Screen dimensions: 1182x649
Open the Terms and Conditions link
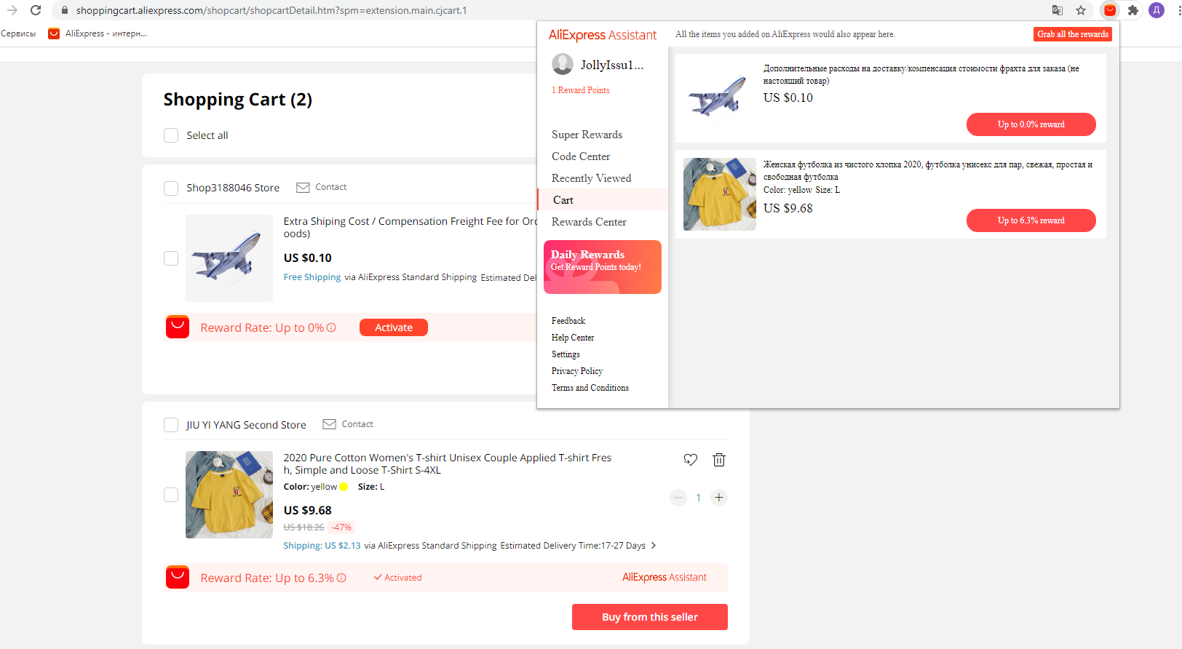(590, 388)
